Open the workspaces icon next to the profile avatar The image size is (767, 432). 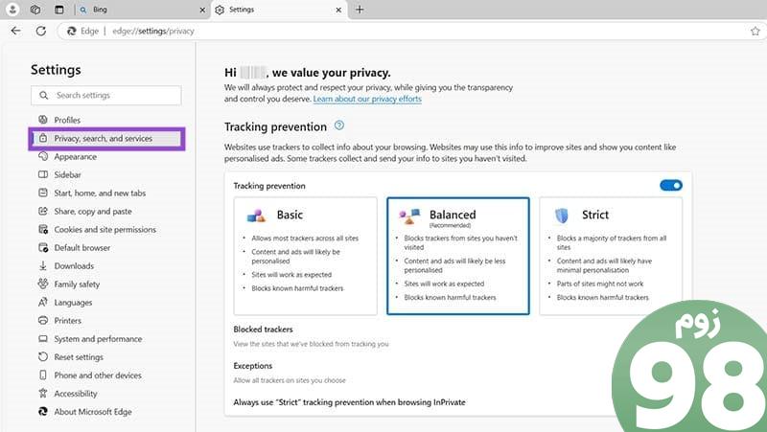coord(35,10)
